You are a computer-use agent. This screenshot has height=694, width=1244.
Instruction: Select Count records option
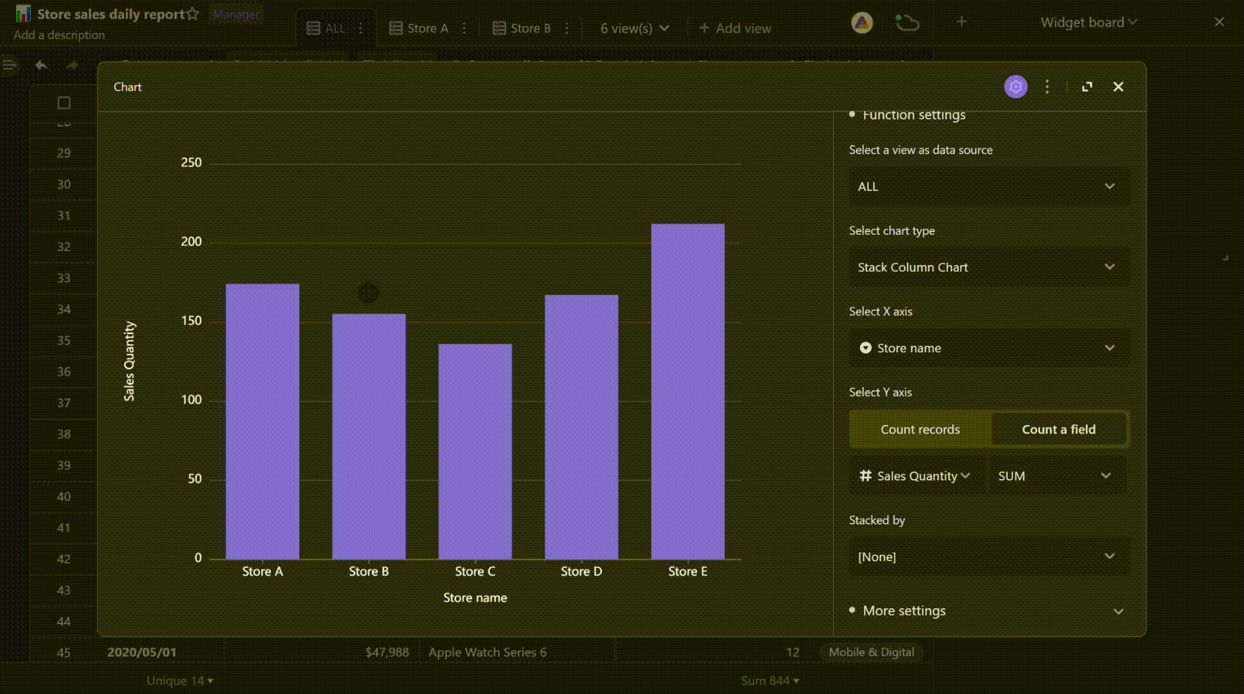(x=920, y=429)
